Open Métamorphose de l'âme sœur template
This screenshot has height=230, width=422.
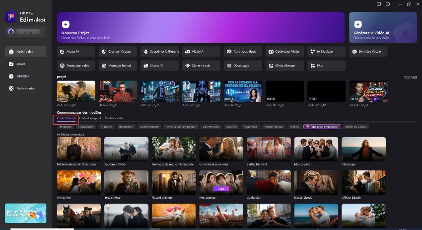[x=79, y=149]
